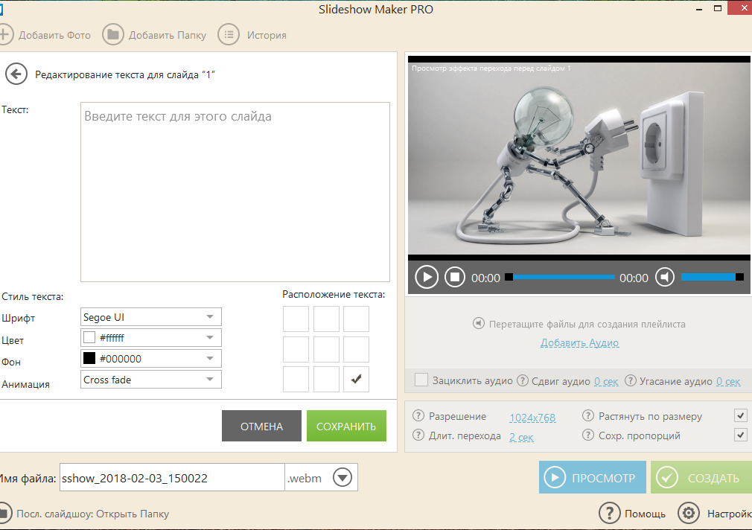Screen dimensions: 752x530
Task: Open the .webm file format dropdown
Action: pyautogui.click(x=342, y=477)
